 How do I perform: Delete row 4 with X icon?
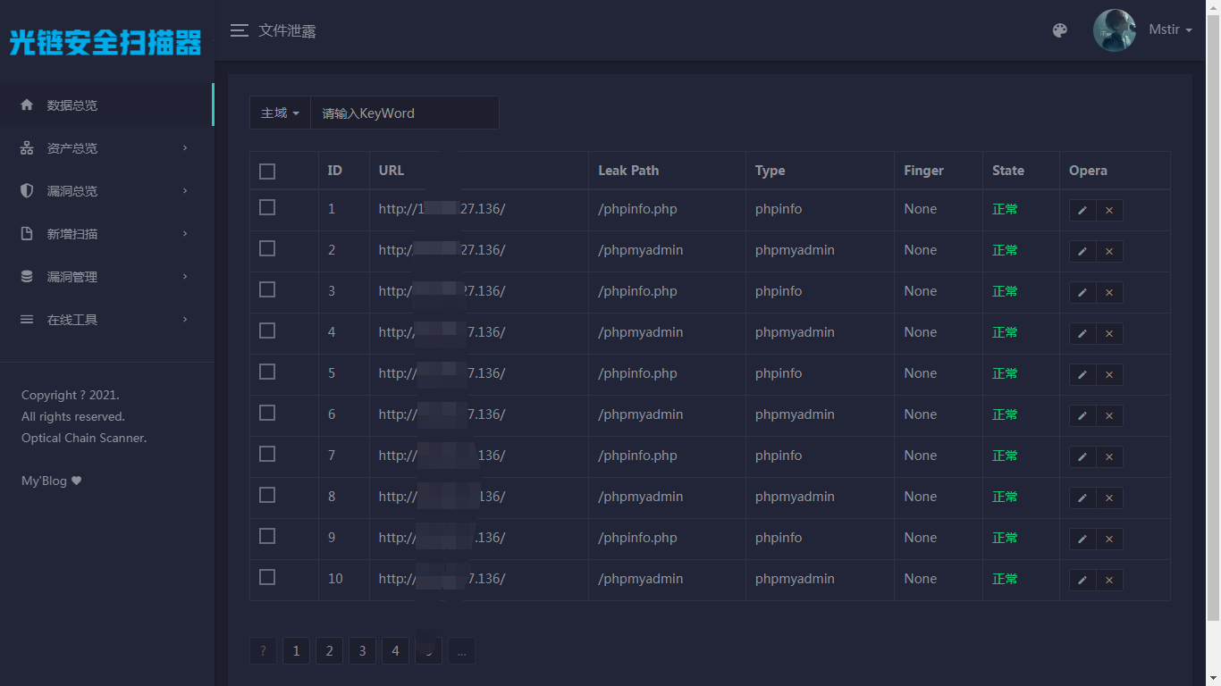point(1109,334)
